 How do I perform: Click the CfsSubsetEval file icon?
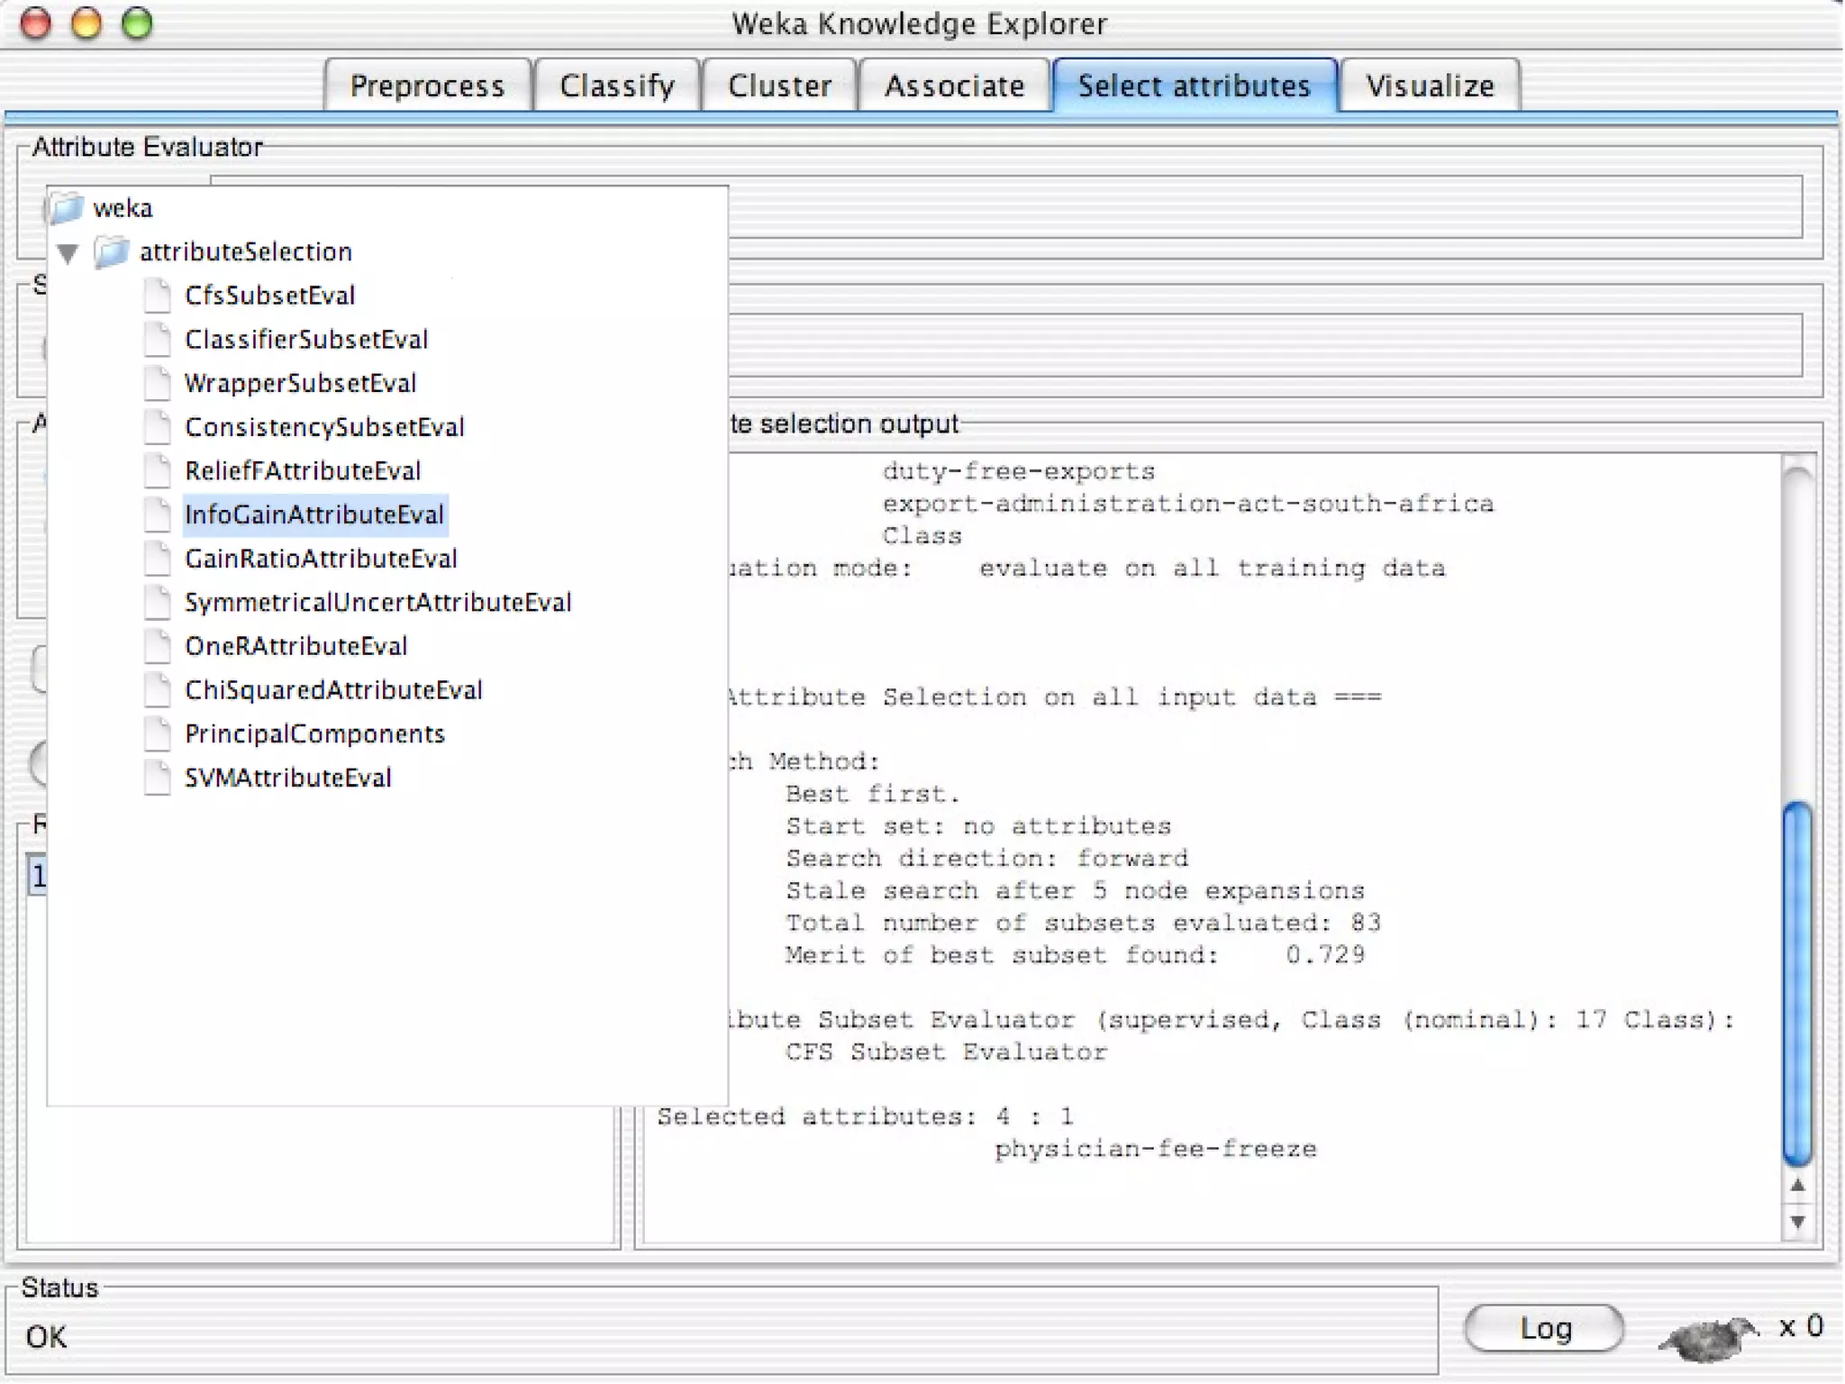(x=158, y=296)
